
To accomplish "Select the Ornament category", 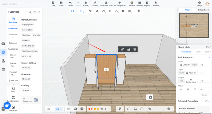I will (13, 28).
